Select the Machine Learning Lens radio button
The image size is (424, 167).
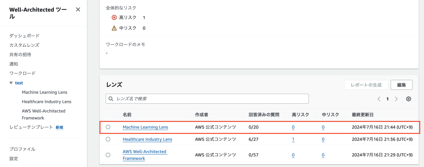[108, 127]
